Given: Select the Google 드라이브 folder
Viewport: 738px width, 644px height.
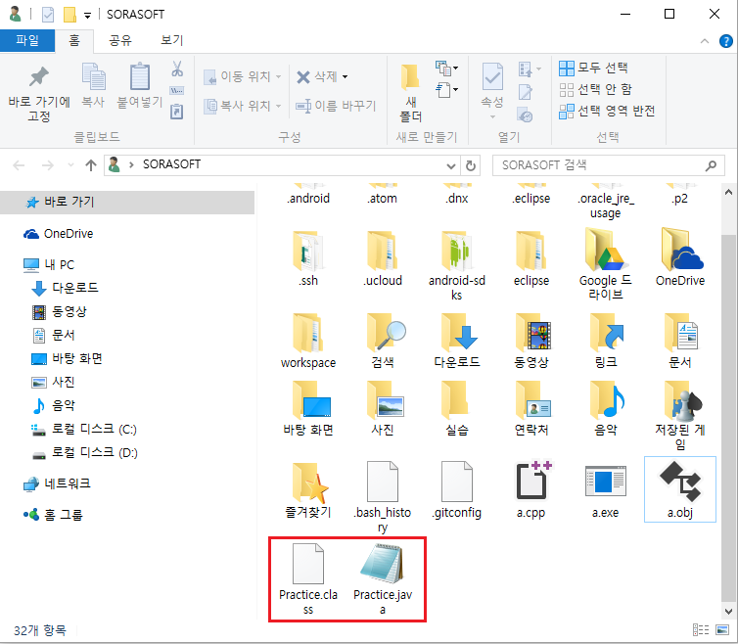Looking at the screenshot, I should coord(605,264).
